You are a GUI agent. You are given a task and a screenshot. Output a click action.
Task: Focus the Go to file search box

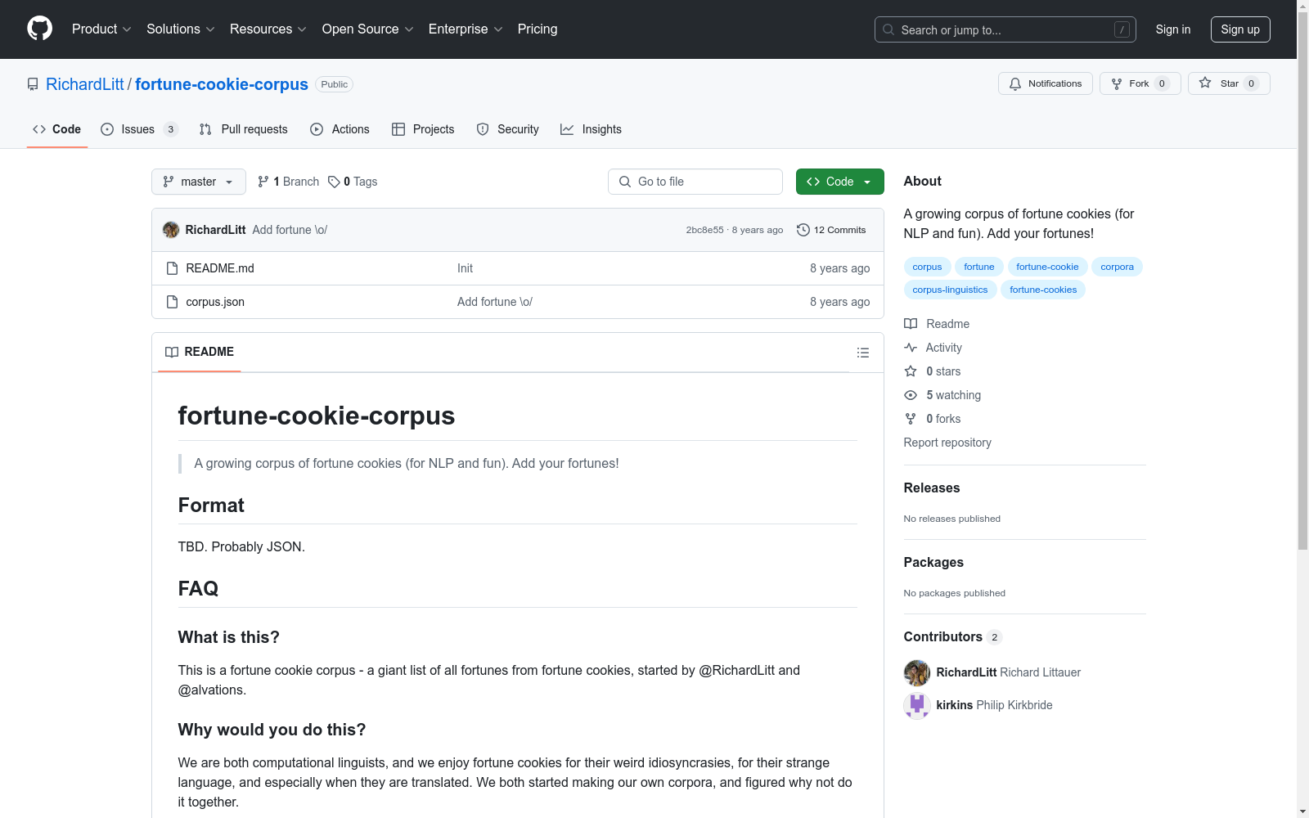695,182
